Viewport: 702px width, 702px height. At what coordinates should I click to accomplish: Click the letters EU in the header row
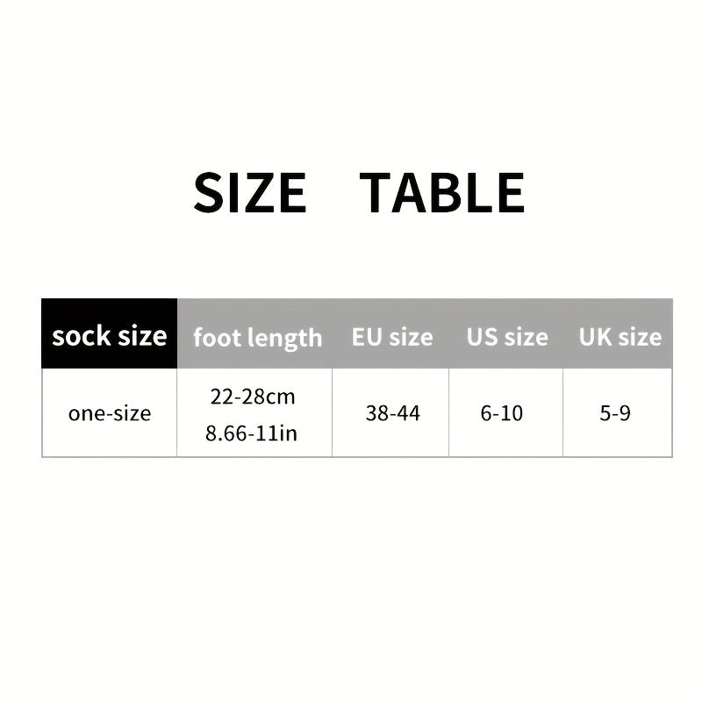[366, 337]
